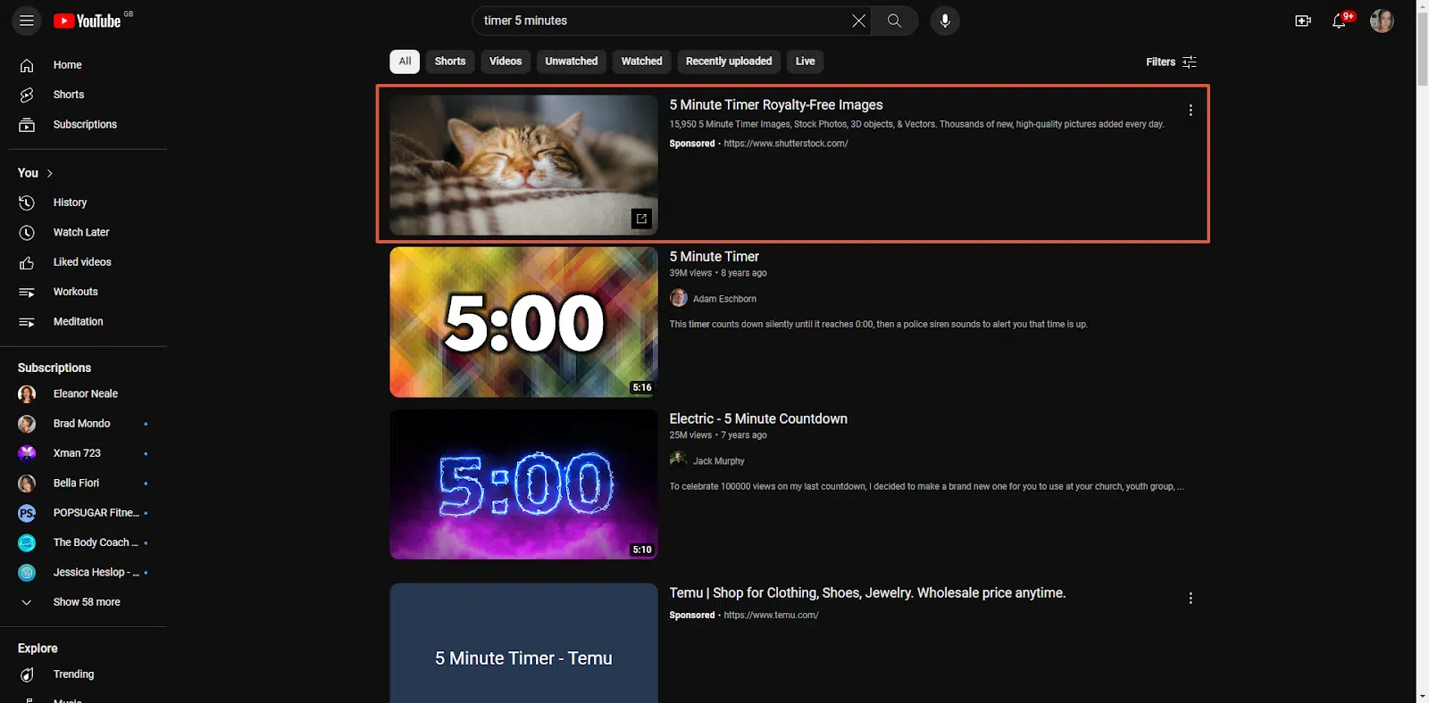Click external link icon on cat thumbnail
The height and width of the screenshot is (703, 1429).
[x=641, y=219]
